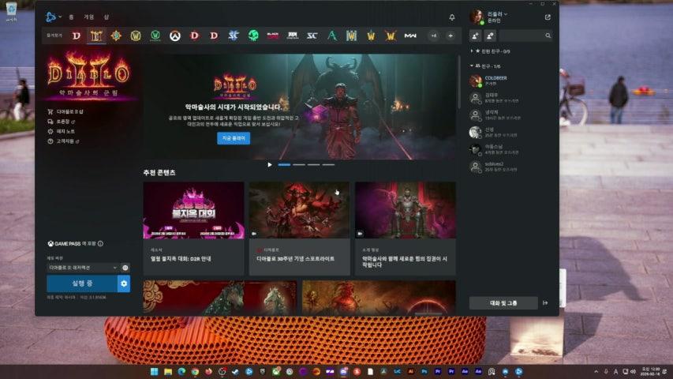Show hidden system tray icons
This screenshot has height=379, width=673.
pos(596,372)
